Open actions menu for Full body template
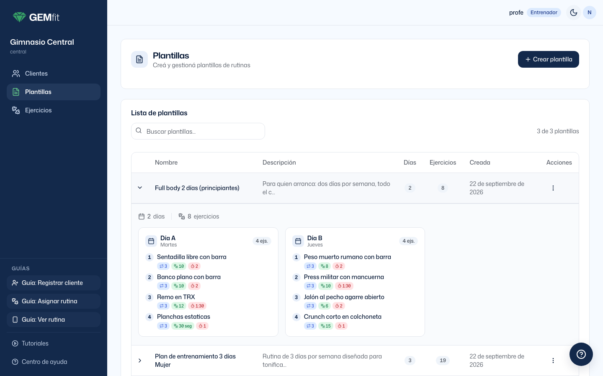The width and height of the screenshot is (603, 376). 553,188
